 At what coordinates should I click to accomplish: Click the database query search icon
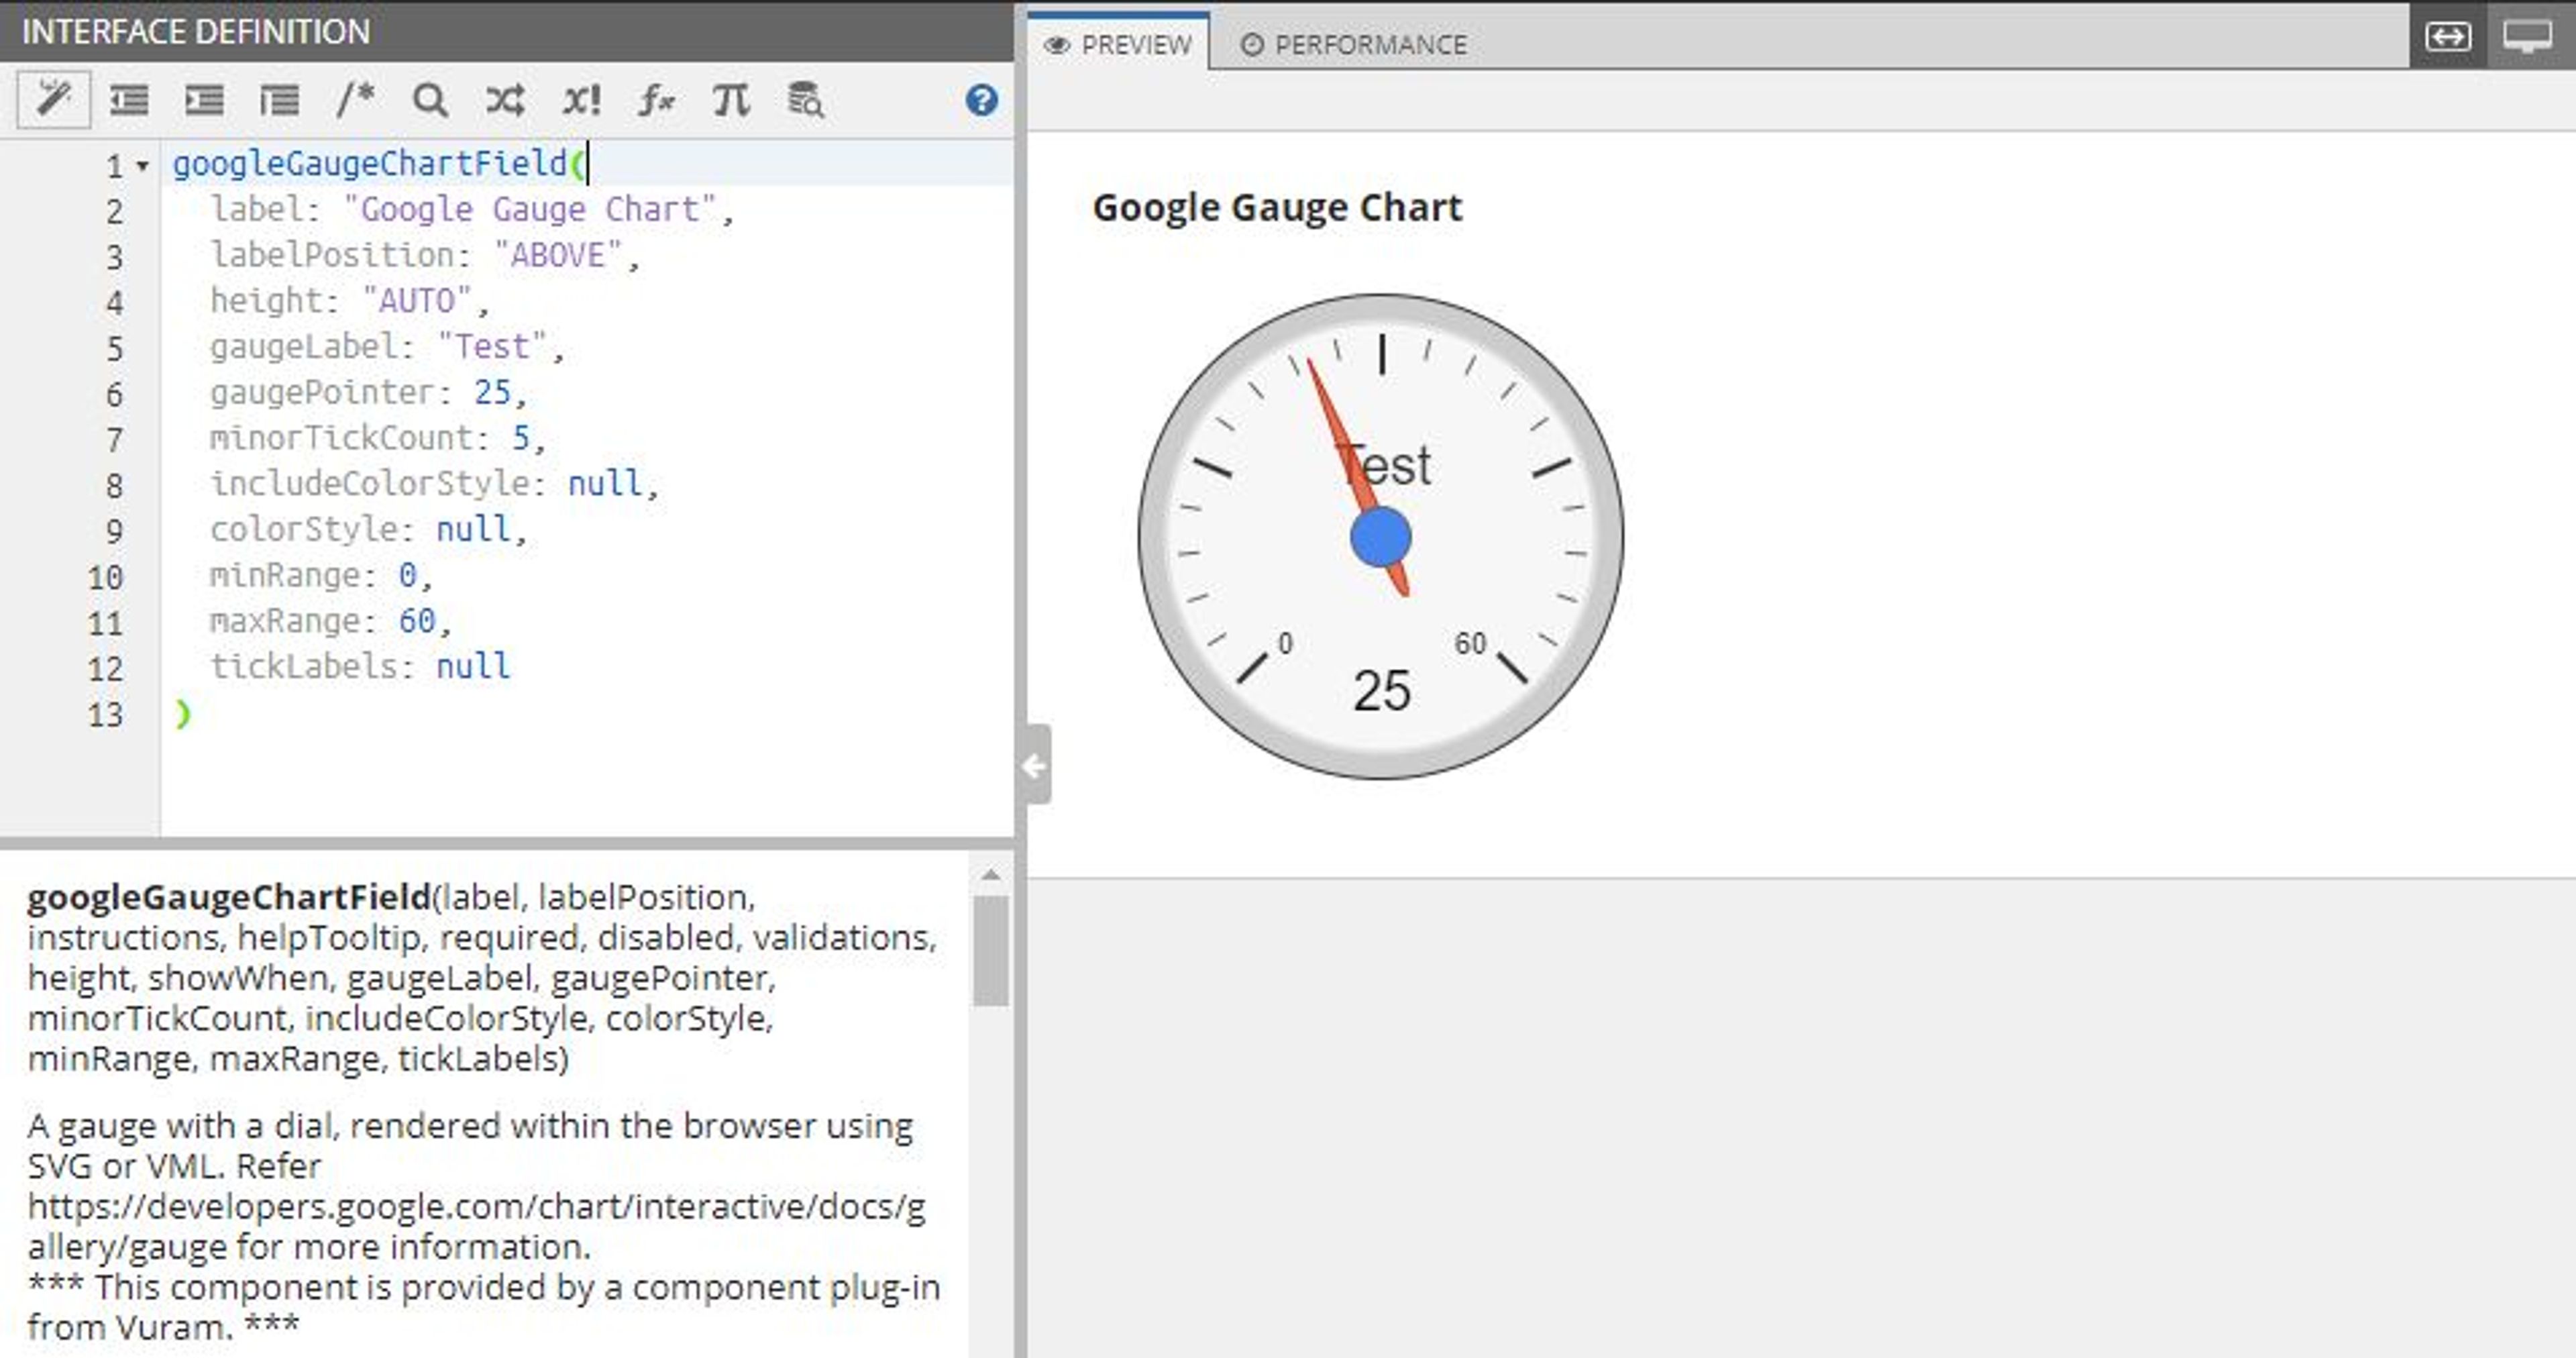(806, 100)
